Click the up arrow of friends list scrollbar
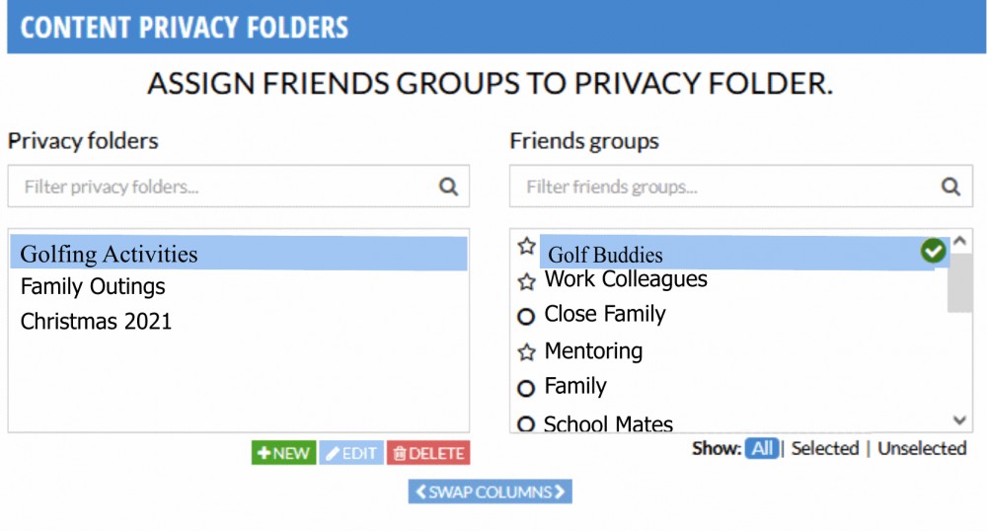Viewport: 987px width, 531px height. (x=960, y=241)
